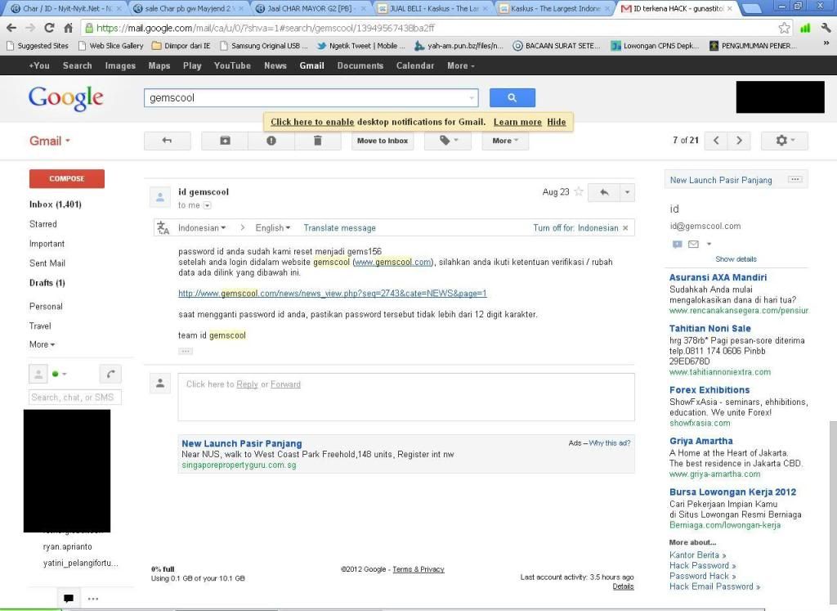
Task: Archive the message with archive icon
Action: (x=225, y=141)
